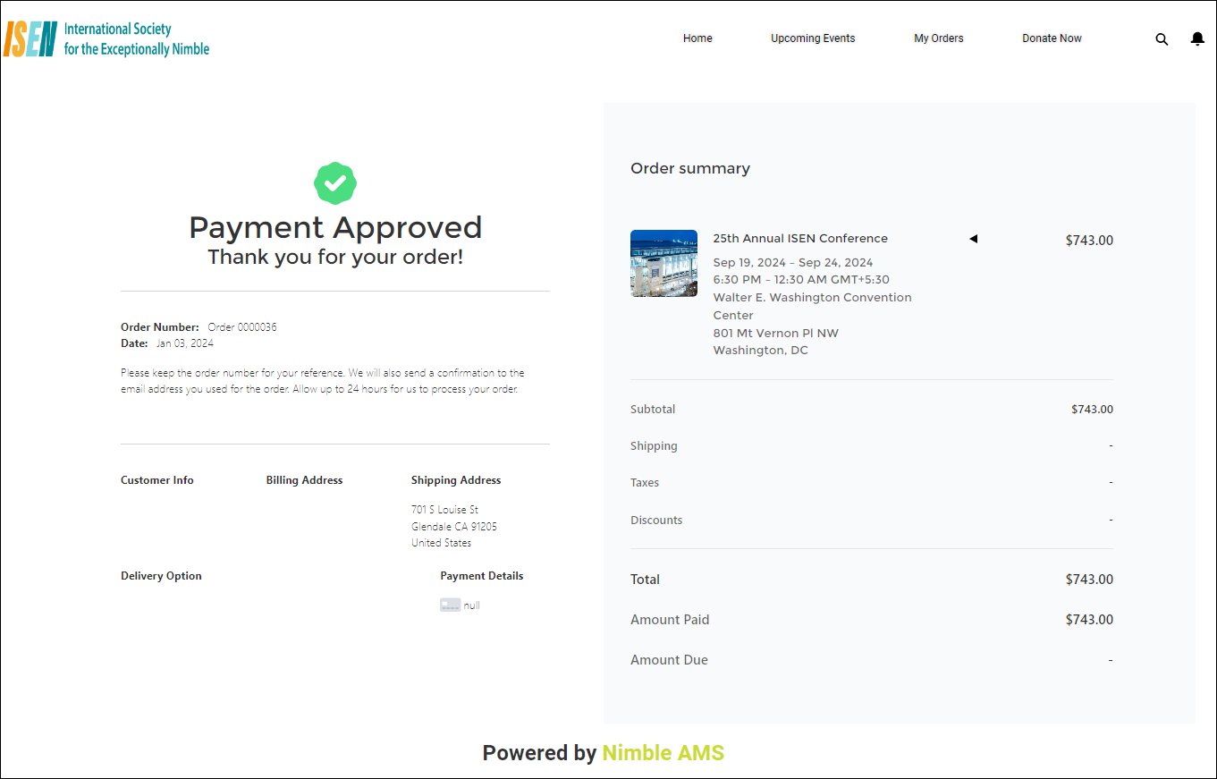Click the ISEN logo in header

pos(106,39)
